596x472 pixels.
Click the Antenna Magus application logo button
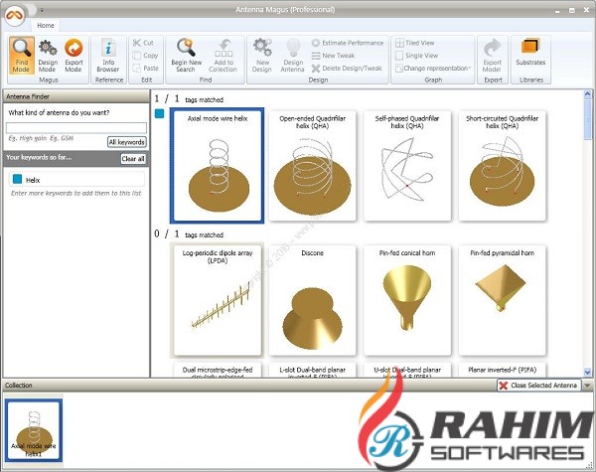pos(15,15)
